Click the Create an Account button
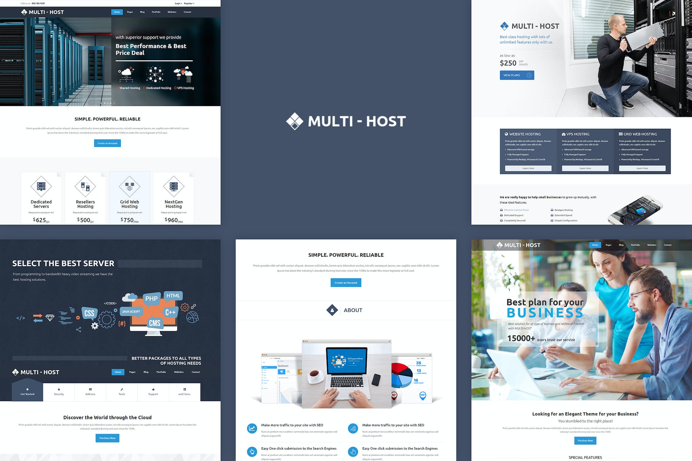Screen dimensions: 692x461 pyautogui.click(x=107, y=143)
